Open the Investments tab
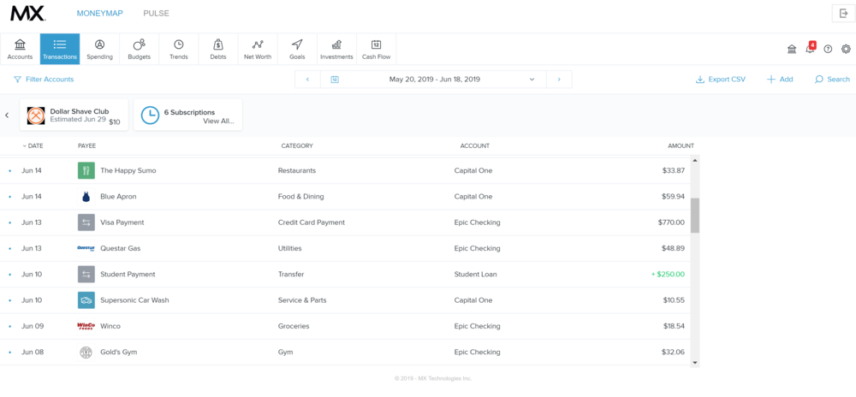The height and width of the screenshot is (397, 856). (336, 49)
